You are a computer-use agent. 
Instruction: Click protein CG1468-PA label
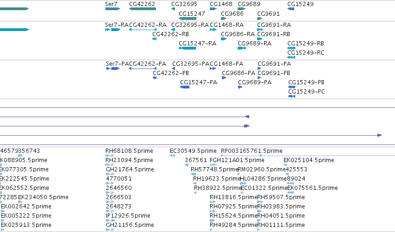pos(227,64)
